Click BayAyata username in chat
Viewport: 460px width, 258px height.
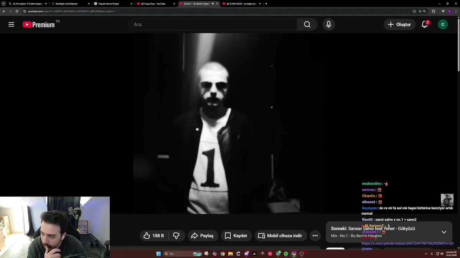[x=369, y=208]
